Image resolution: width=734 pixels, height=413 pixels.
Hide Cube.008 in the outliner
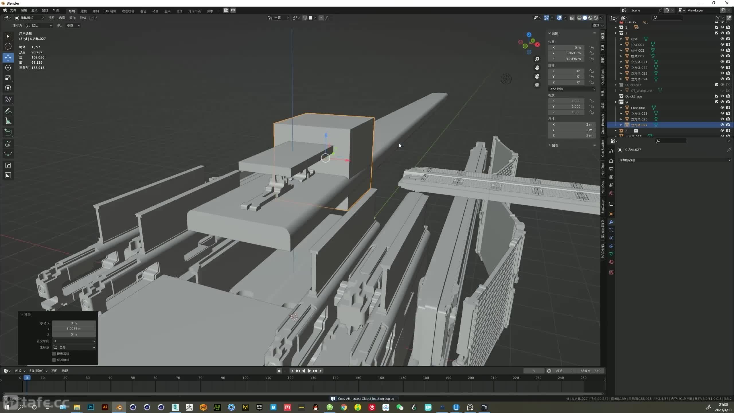pos(723,108)
